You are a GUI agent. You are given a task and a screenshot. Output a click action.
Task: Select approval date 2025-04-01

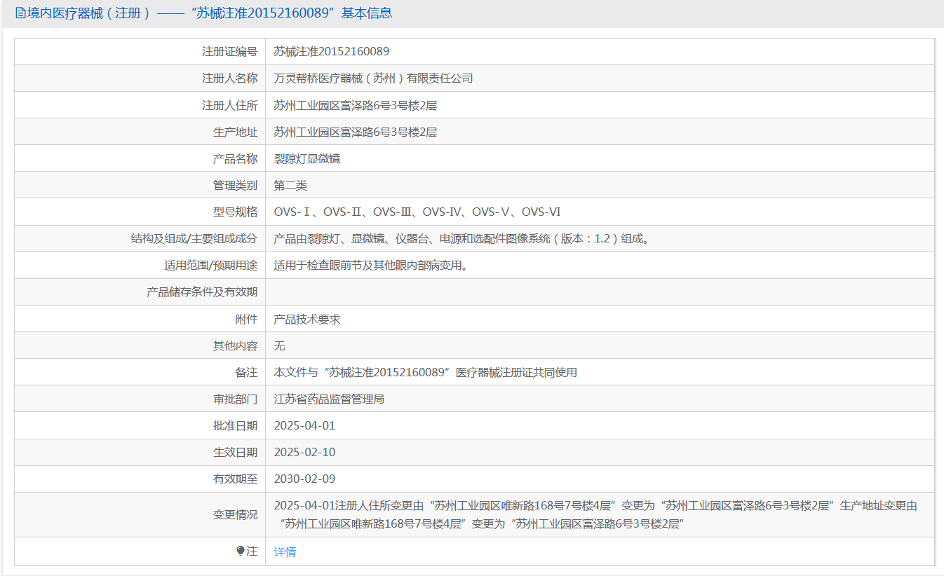click(x=304, y=425)
